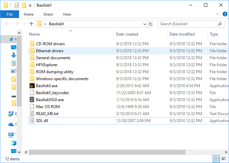
Task: Switch to Details view layout button
Action: (x=217, y=159)
